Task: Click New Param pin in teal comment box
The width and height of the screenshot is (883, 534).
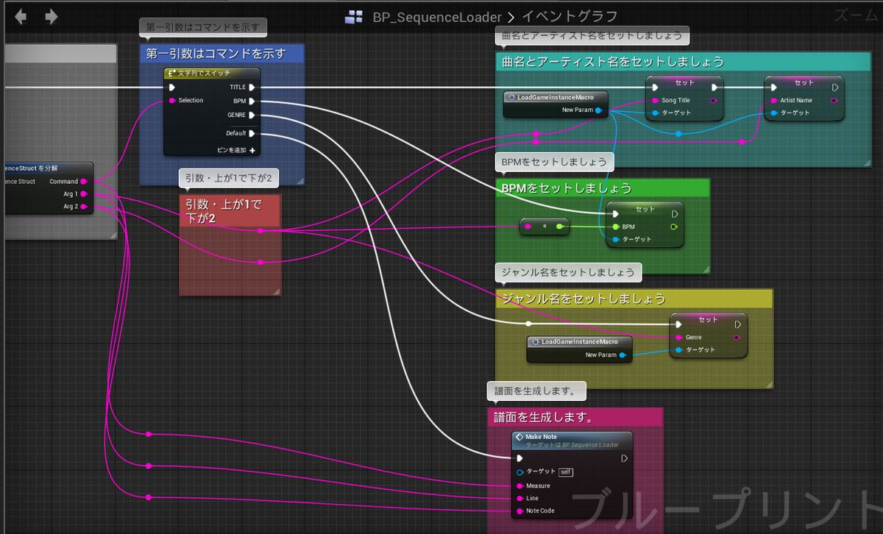Action: (598, 110)
